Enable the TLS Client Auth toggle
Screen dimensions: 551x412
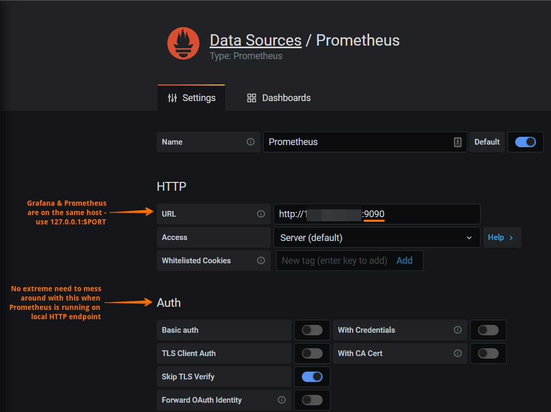coord(312,353)
